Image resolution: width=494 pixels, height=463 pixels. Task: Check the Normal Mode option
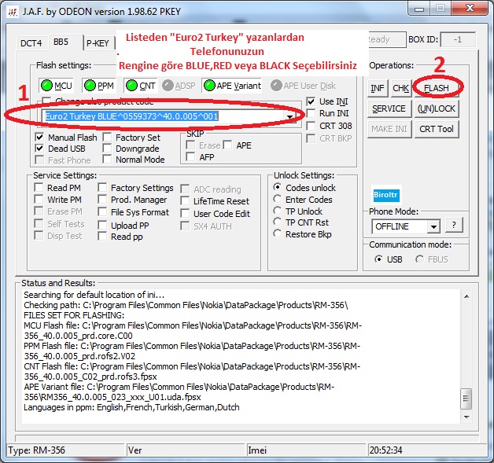click(107, 160)
